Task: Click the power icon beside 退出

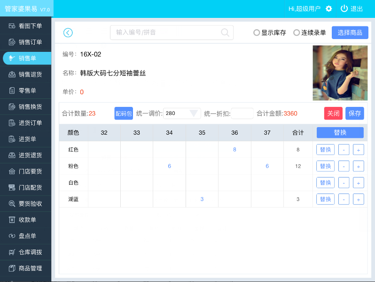Action: (x=344, y=8)
